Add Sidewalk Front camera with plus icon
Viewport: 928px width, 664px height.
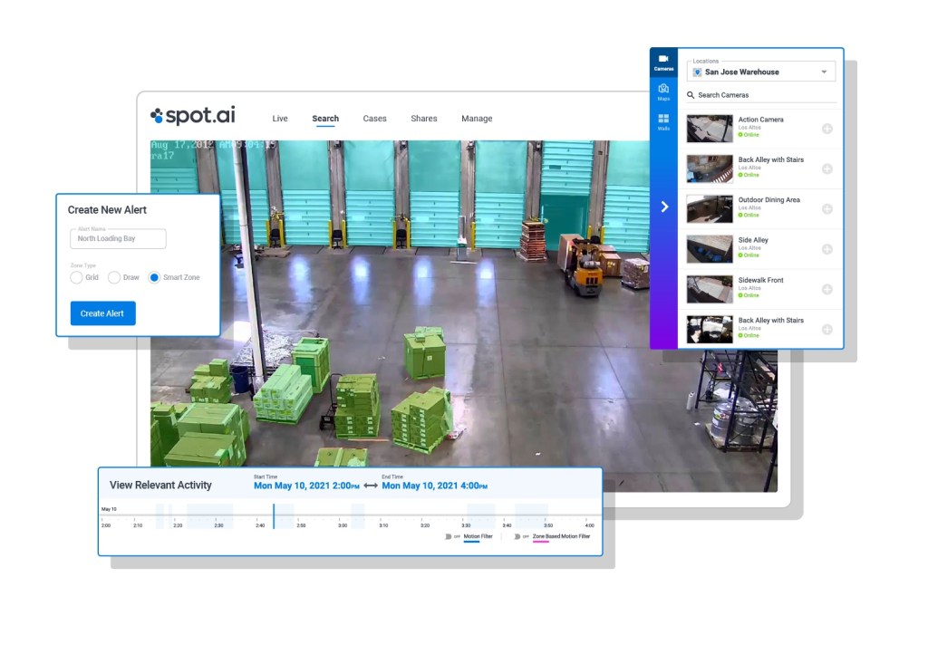(827, 289)
